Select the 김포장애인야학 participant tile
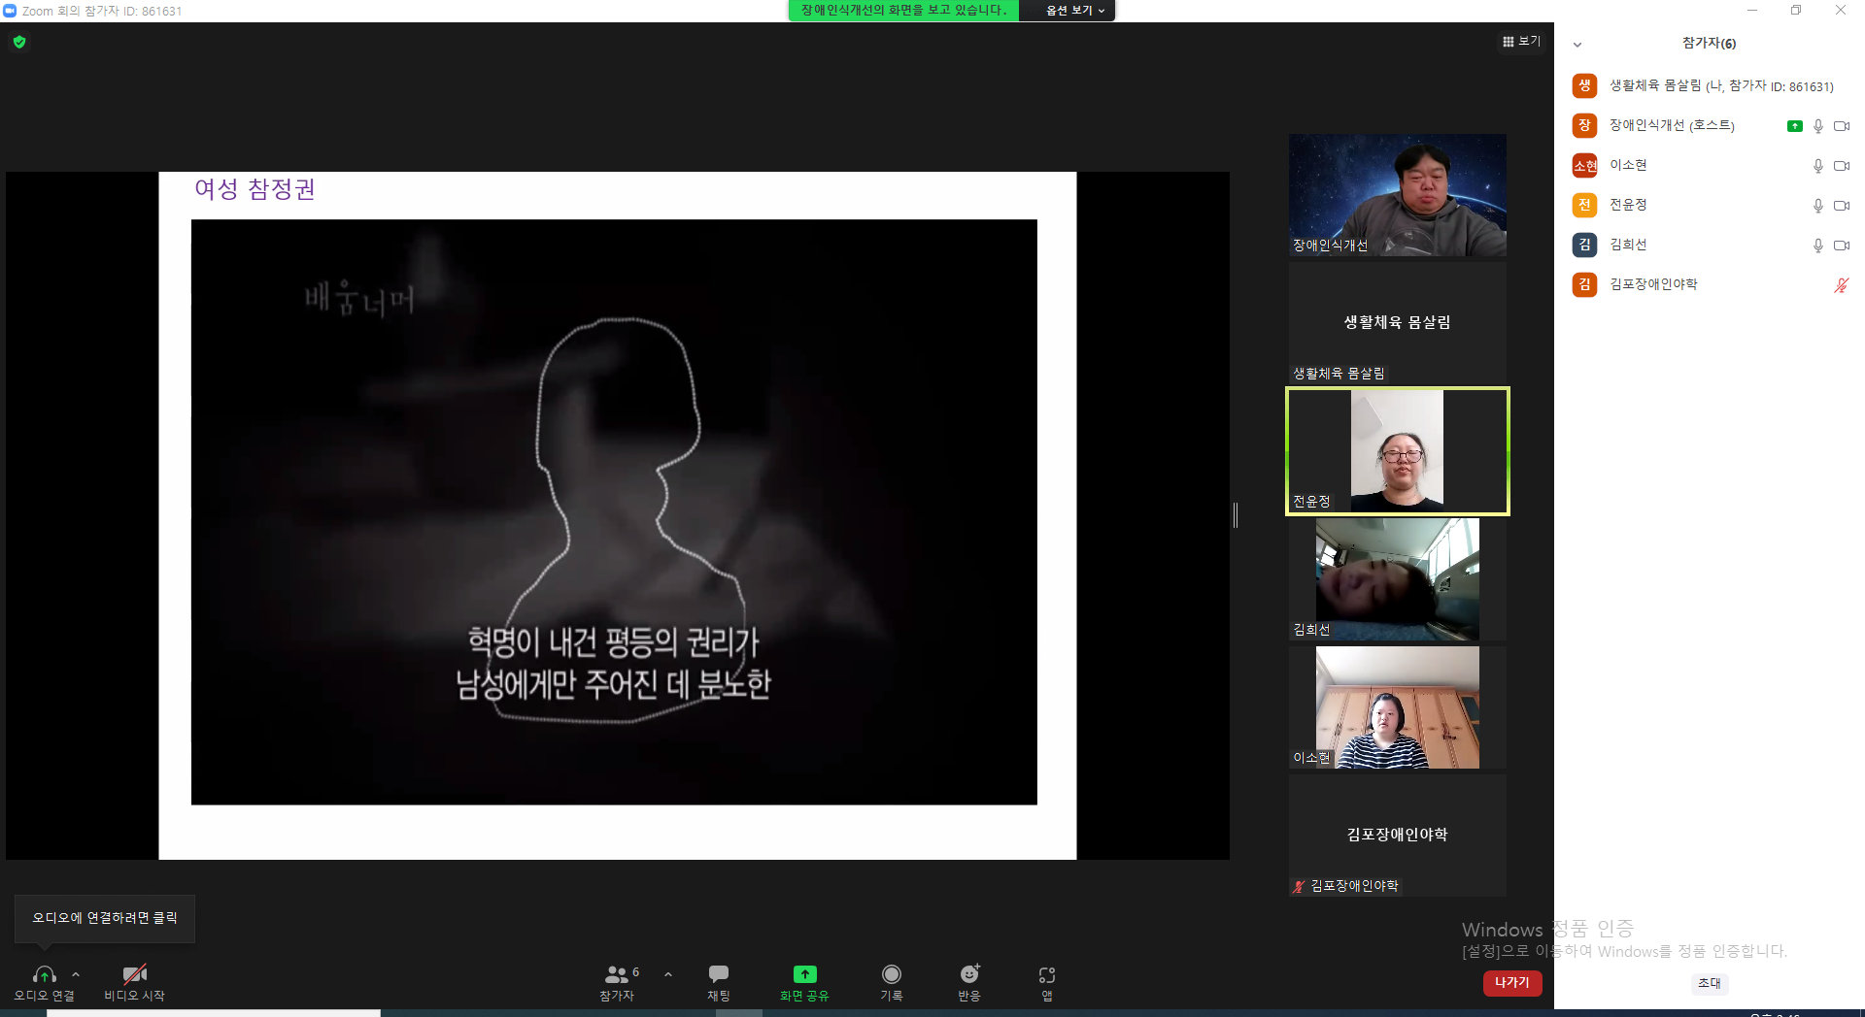 1398,836
